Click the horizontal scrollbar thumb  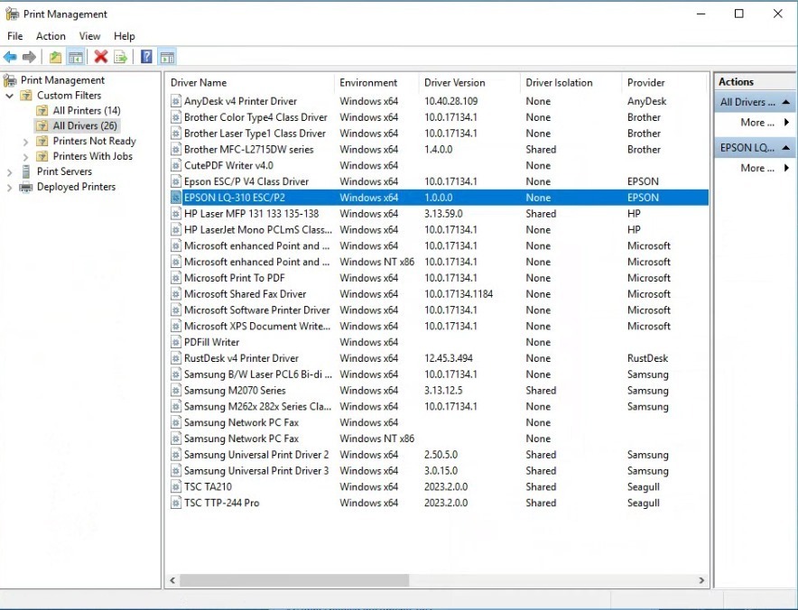point(294,580)
